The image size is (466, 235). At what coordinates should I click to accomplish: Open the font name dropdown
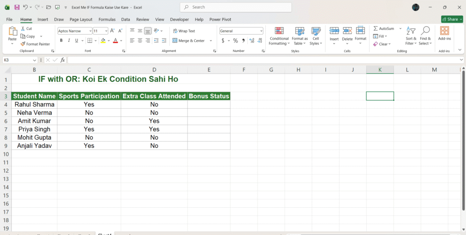point(91,31)
